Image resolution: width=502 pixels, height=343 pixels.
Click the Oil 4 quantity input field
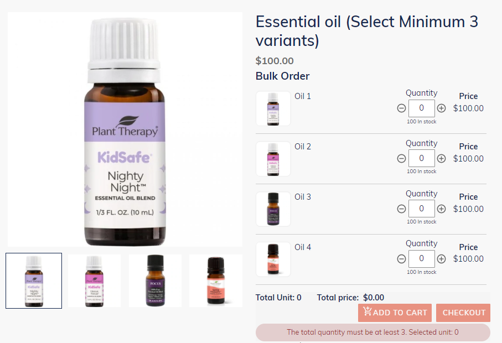coord(422,258)
